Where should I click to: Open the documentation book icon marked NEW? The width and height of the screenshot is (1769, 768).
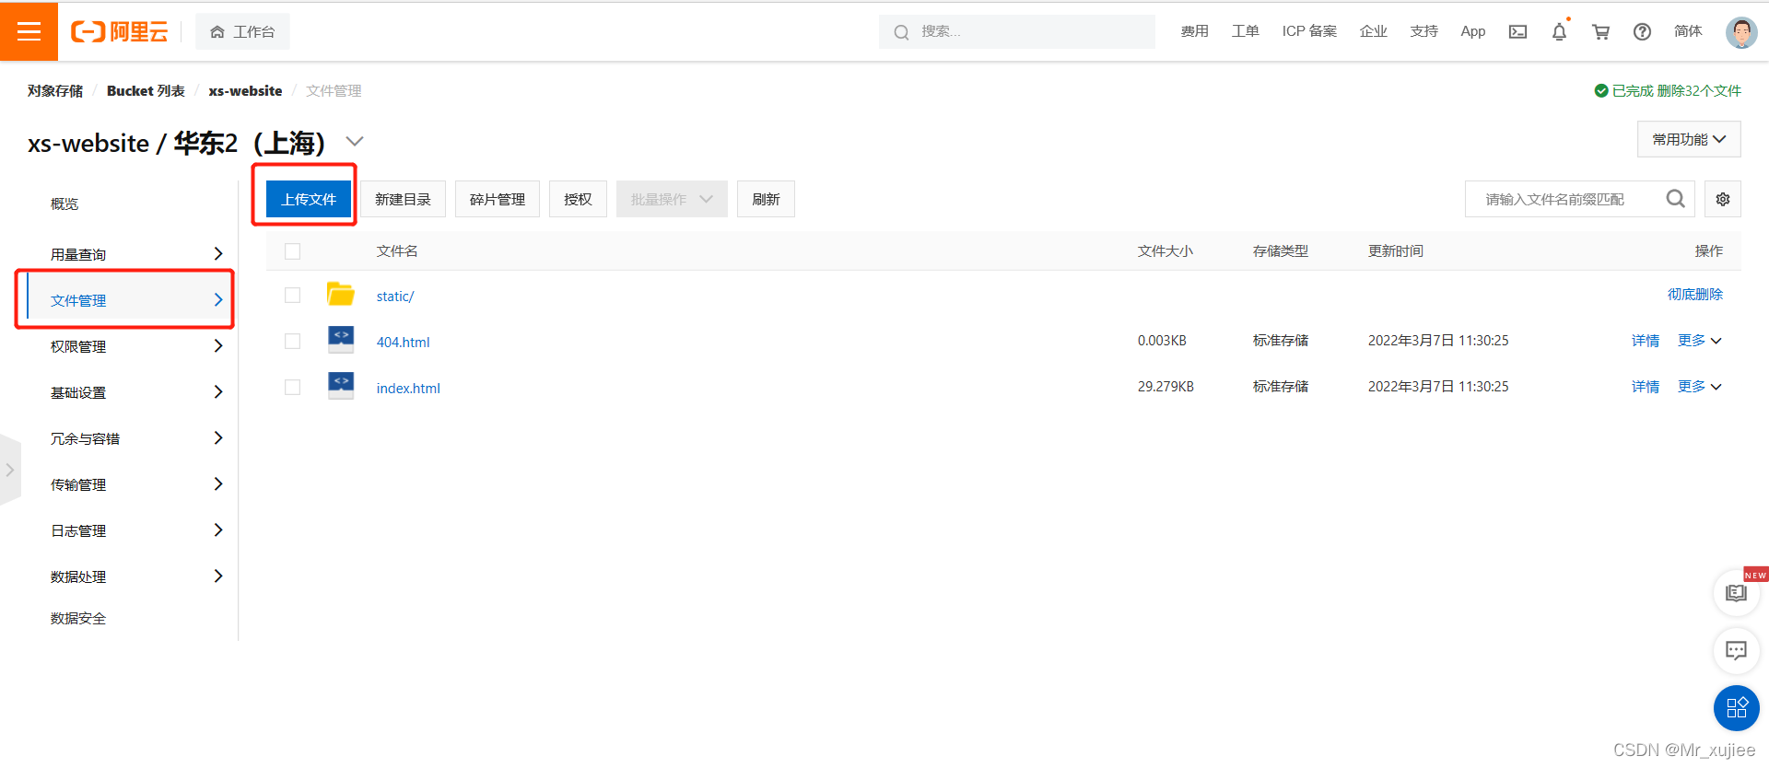pyautogui.click(x=1736, y=593)
